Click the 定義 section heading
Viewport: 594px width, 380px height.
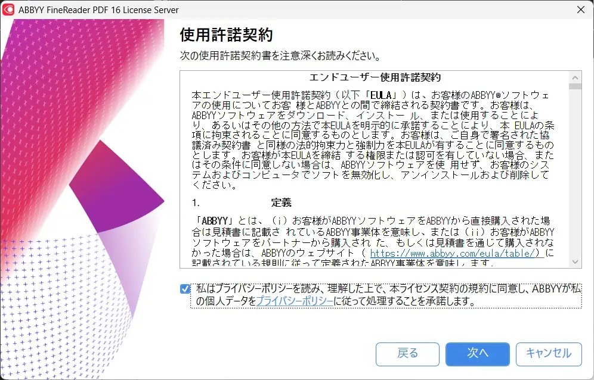pyautogui.click(x=280, y=203)
